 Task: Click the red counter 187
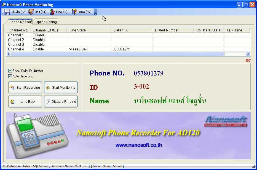pyautogui.click(x=248, y=61)
